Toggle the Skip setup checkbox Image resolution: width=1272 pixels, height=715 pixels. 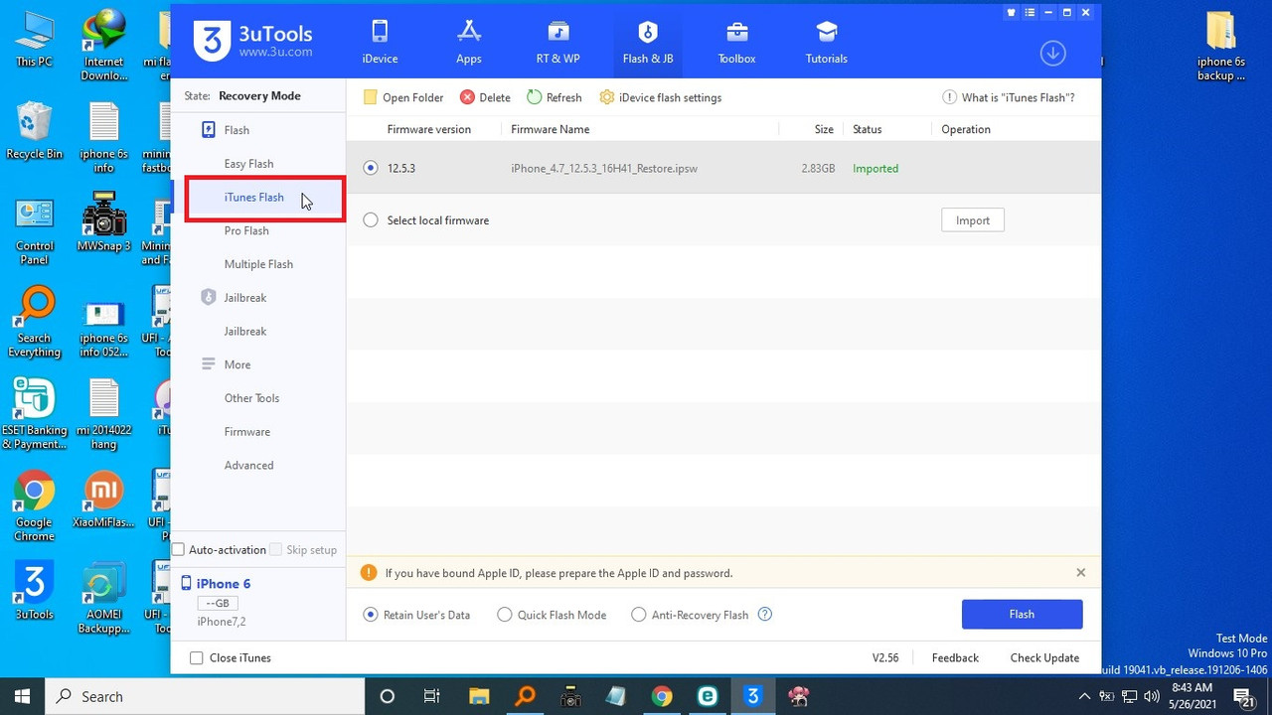[276, 550]
